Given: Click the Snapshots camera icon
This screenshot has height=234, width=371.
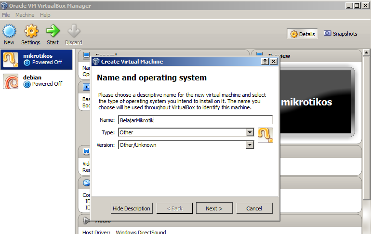Looking at the screenshot, I should [327, 33].
